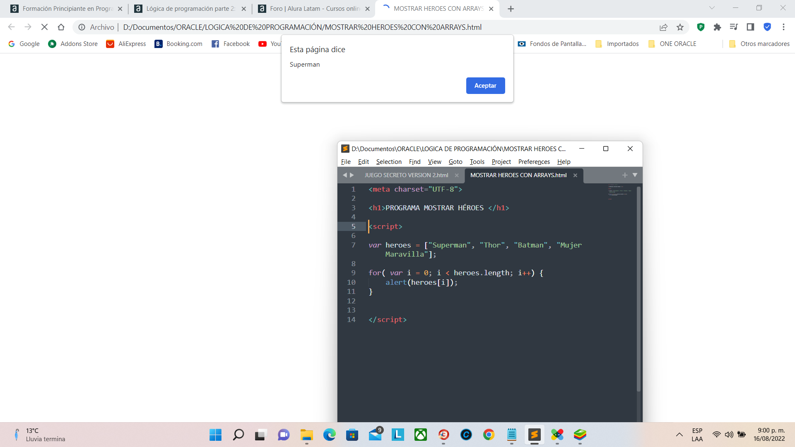Close the Foro Alura Latam tab
795x447 pixels.
367,9
